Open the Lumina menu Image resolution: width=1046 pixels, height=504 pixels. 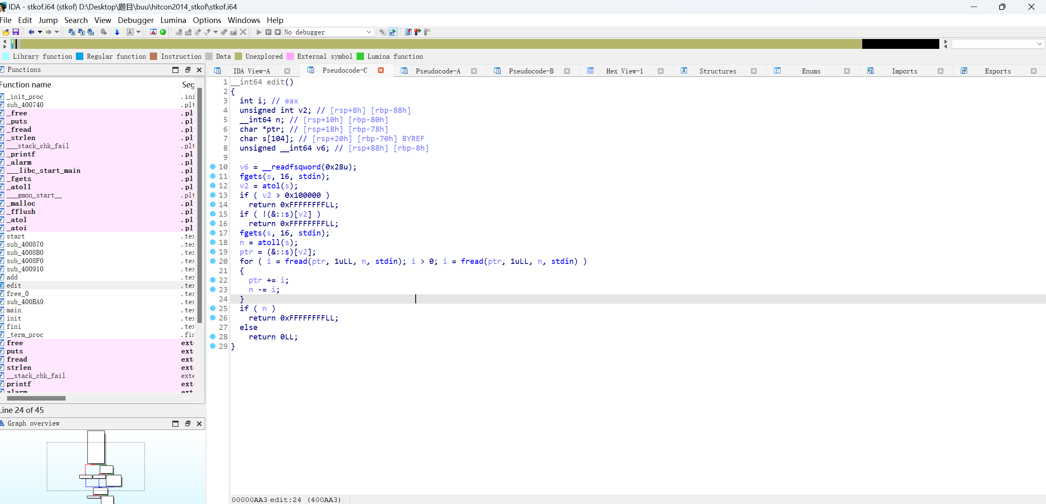pyautogui.click(x=173, y=20)
